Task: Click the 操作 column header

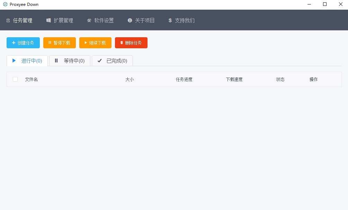Action: point(314,79)
